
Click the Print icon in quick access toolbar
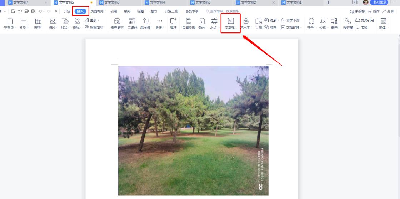tap(26, 11)
